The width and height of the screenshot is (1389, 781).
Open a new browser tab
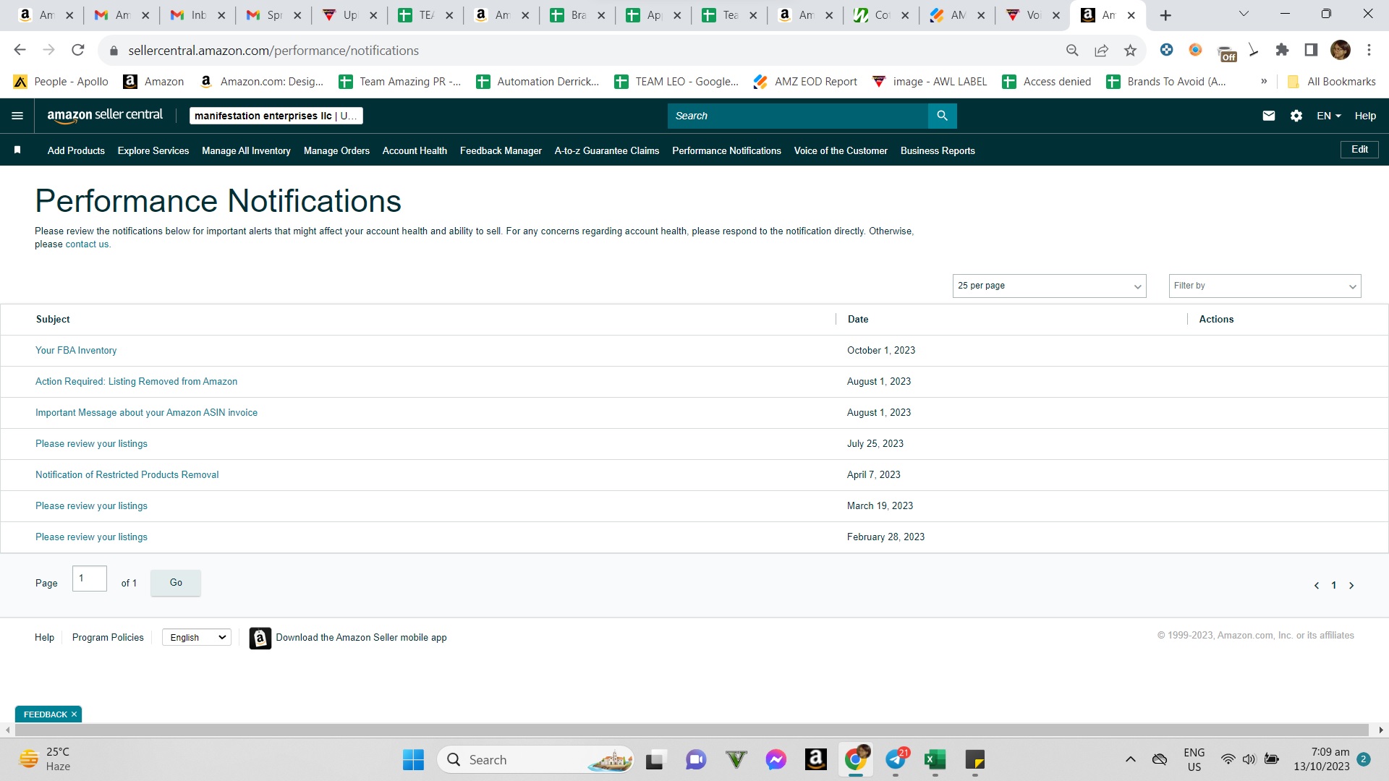(x=1165, y=15)
